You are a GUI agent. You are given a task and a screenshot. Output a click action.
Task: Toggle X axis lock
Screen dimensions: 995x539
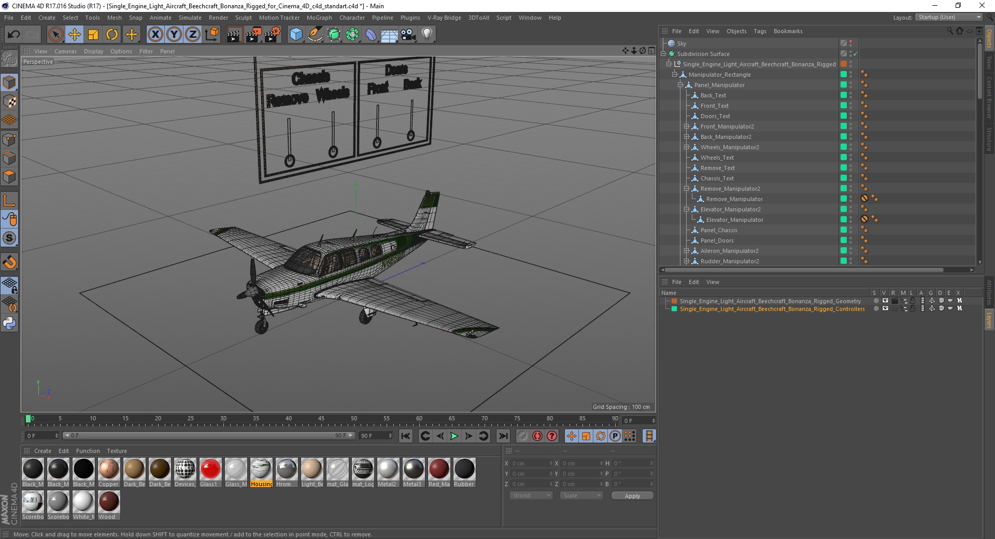tap(155, 35)
